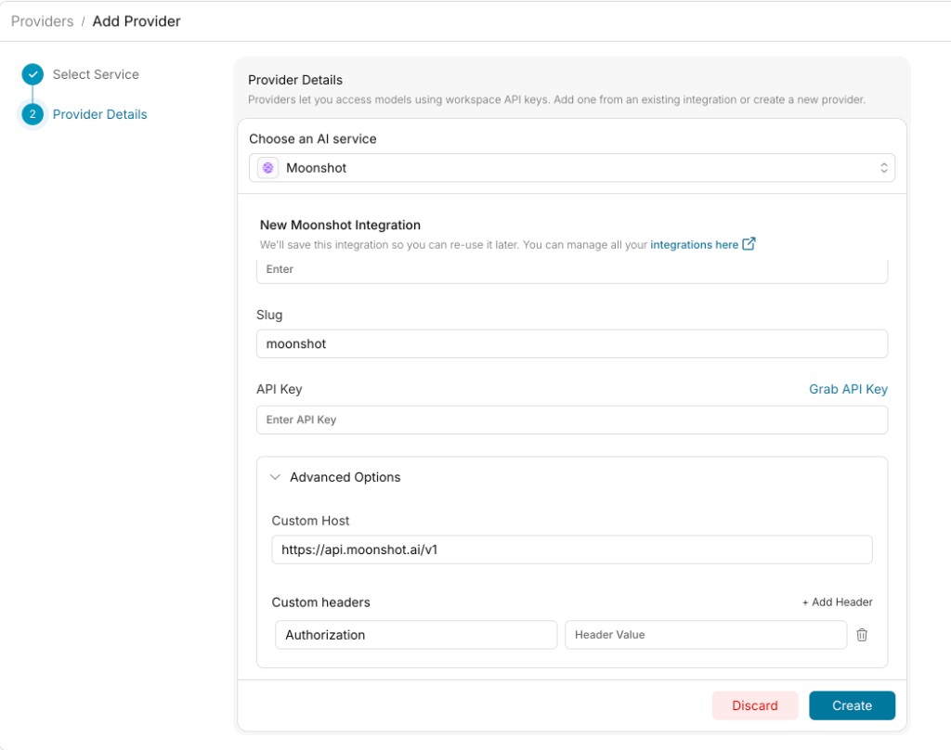Click the API Key label

click(x=279, y=389)
